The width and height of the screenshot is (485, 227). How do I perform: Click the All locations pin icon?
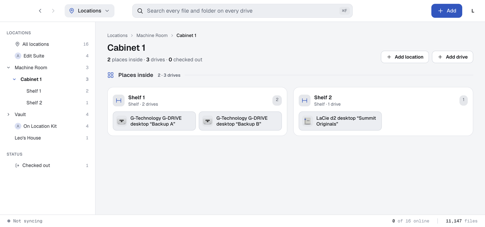coord(17,44)
